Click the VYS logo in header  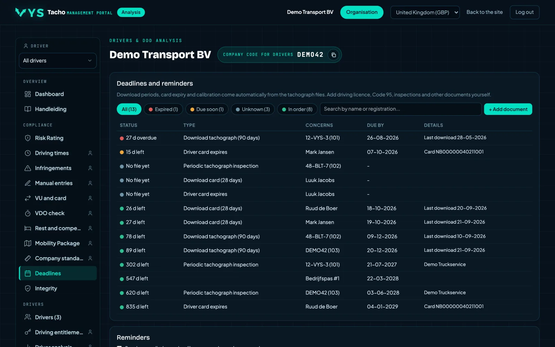[x=29, y=12]
